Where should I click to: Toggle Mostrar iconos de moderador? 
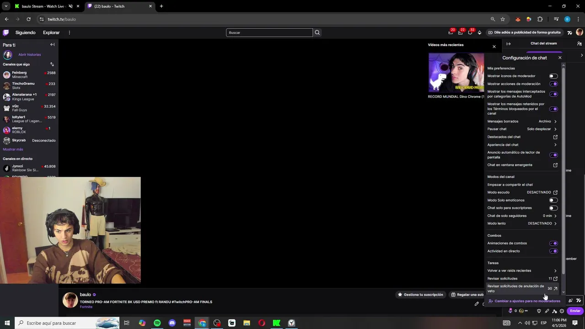(553, 76)
